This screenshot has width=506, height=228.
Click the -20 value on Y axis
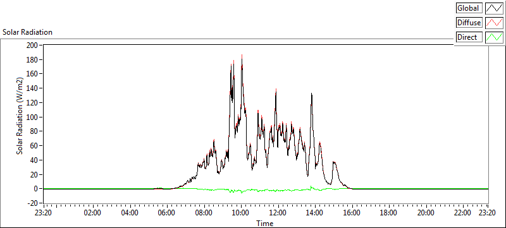tap(33, 203)
